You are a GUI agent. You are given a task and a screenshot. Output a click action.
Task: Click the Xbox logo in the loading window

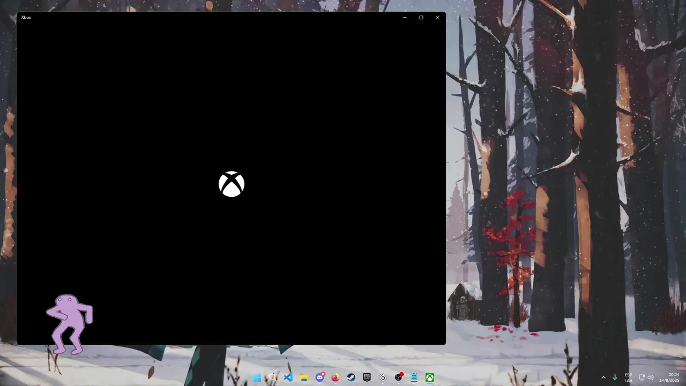[x=232, y=184]
